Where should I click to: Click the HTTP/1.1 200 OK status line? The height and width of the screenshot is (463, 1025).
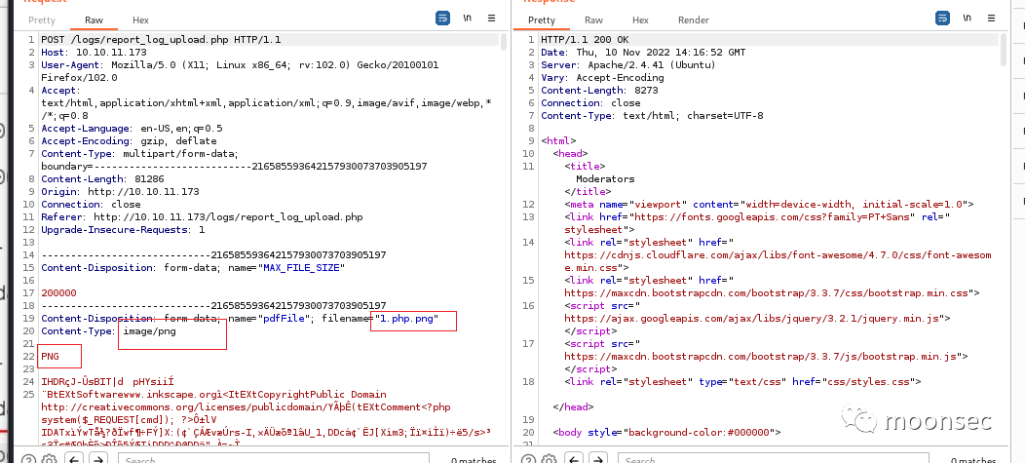[x=585, y=40]
